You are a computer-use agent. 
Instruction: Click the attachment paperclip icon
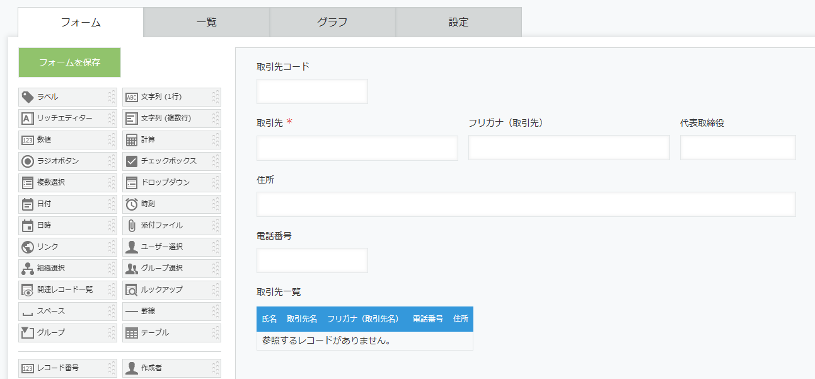pos(132,226)
